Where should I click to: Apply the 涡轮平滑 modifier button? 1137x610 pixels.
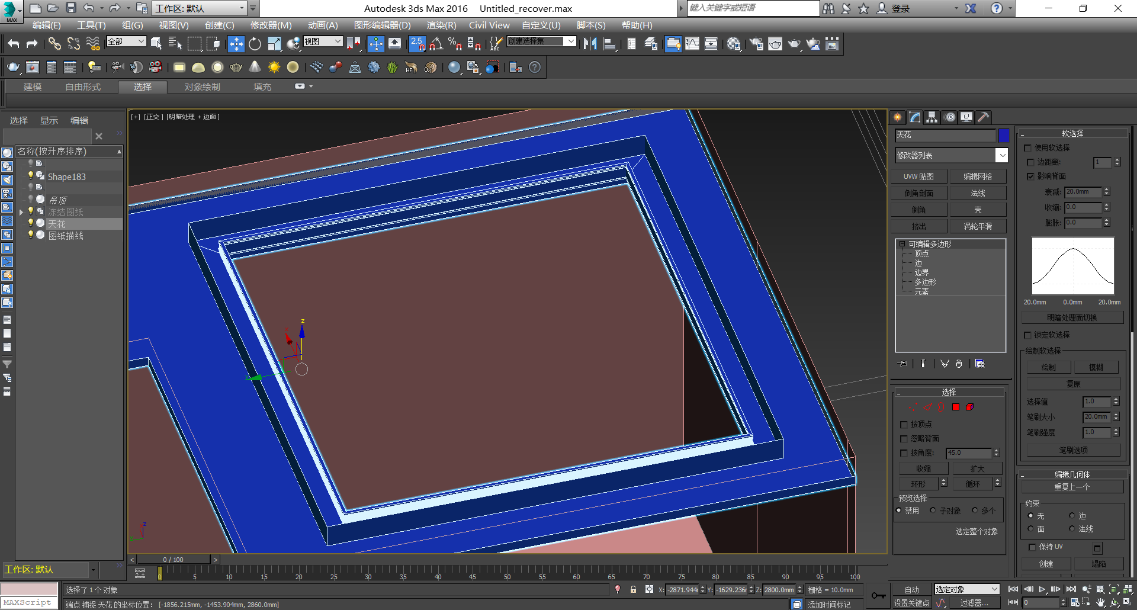978,226
